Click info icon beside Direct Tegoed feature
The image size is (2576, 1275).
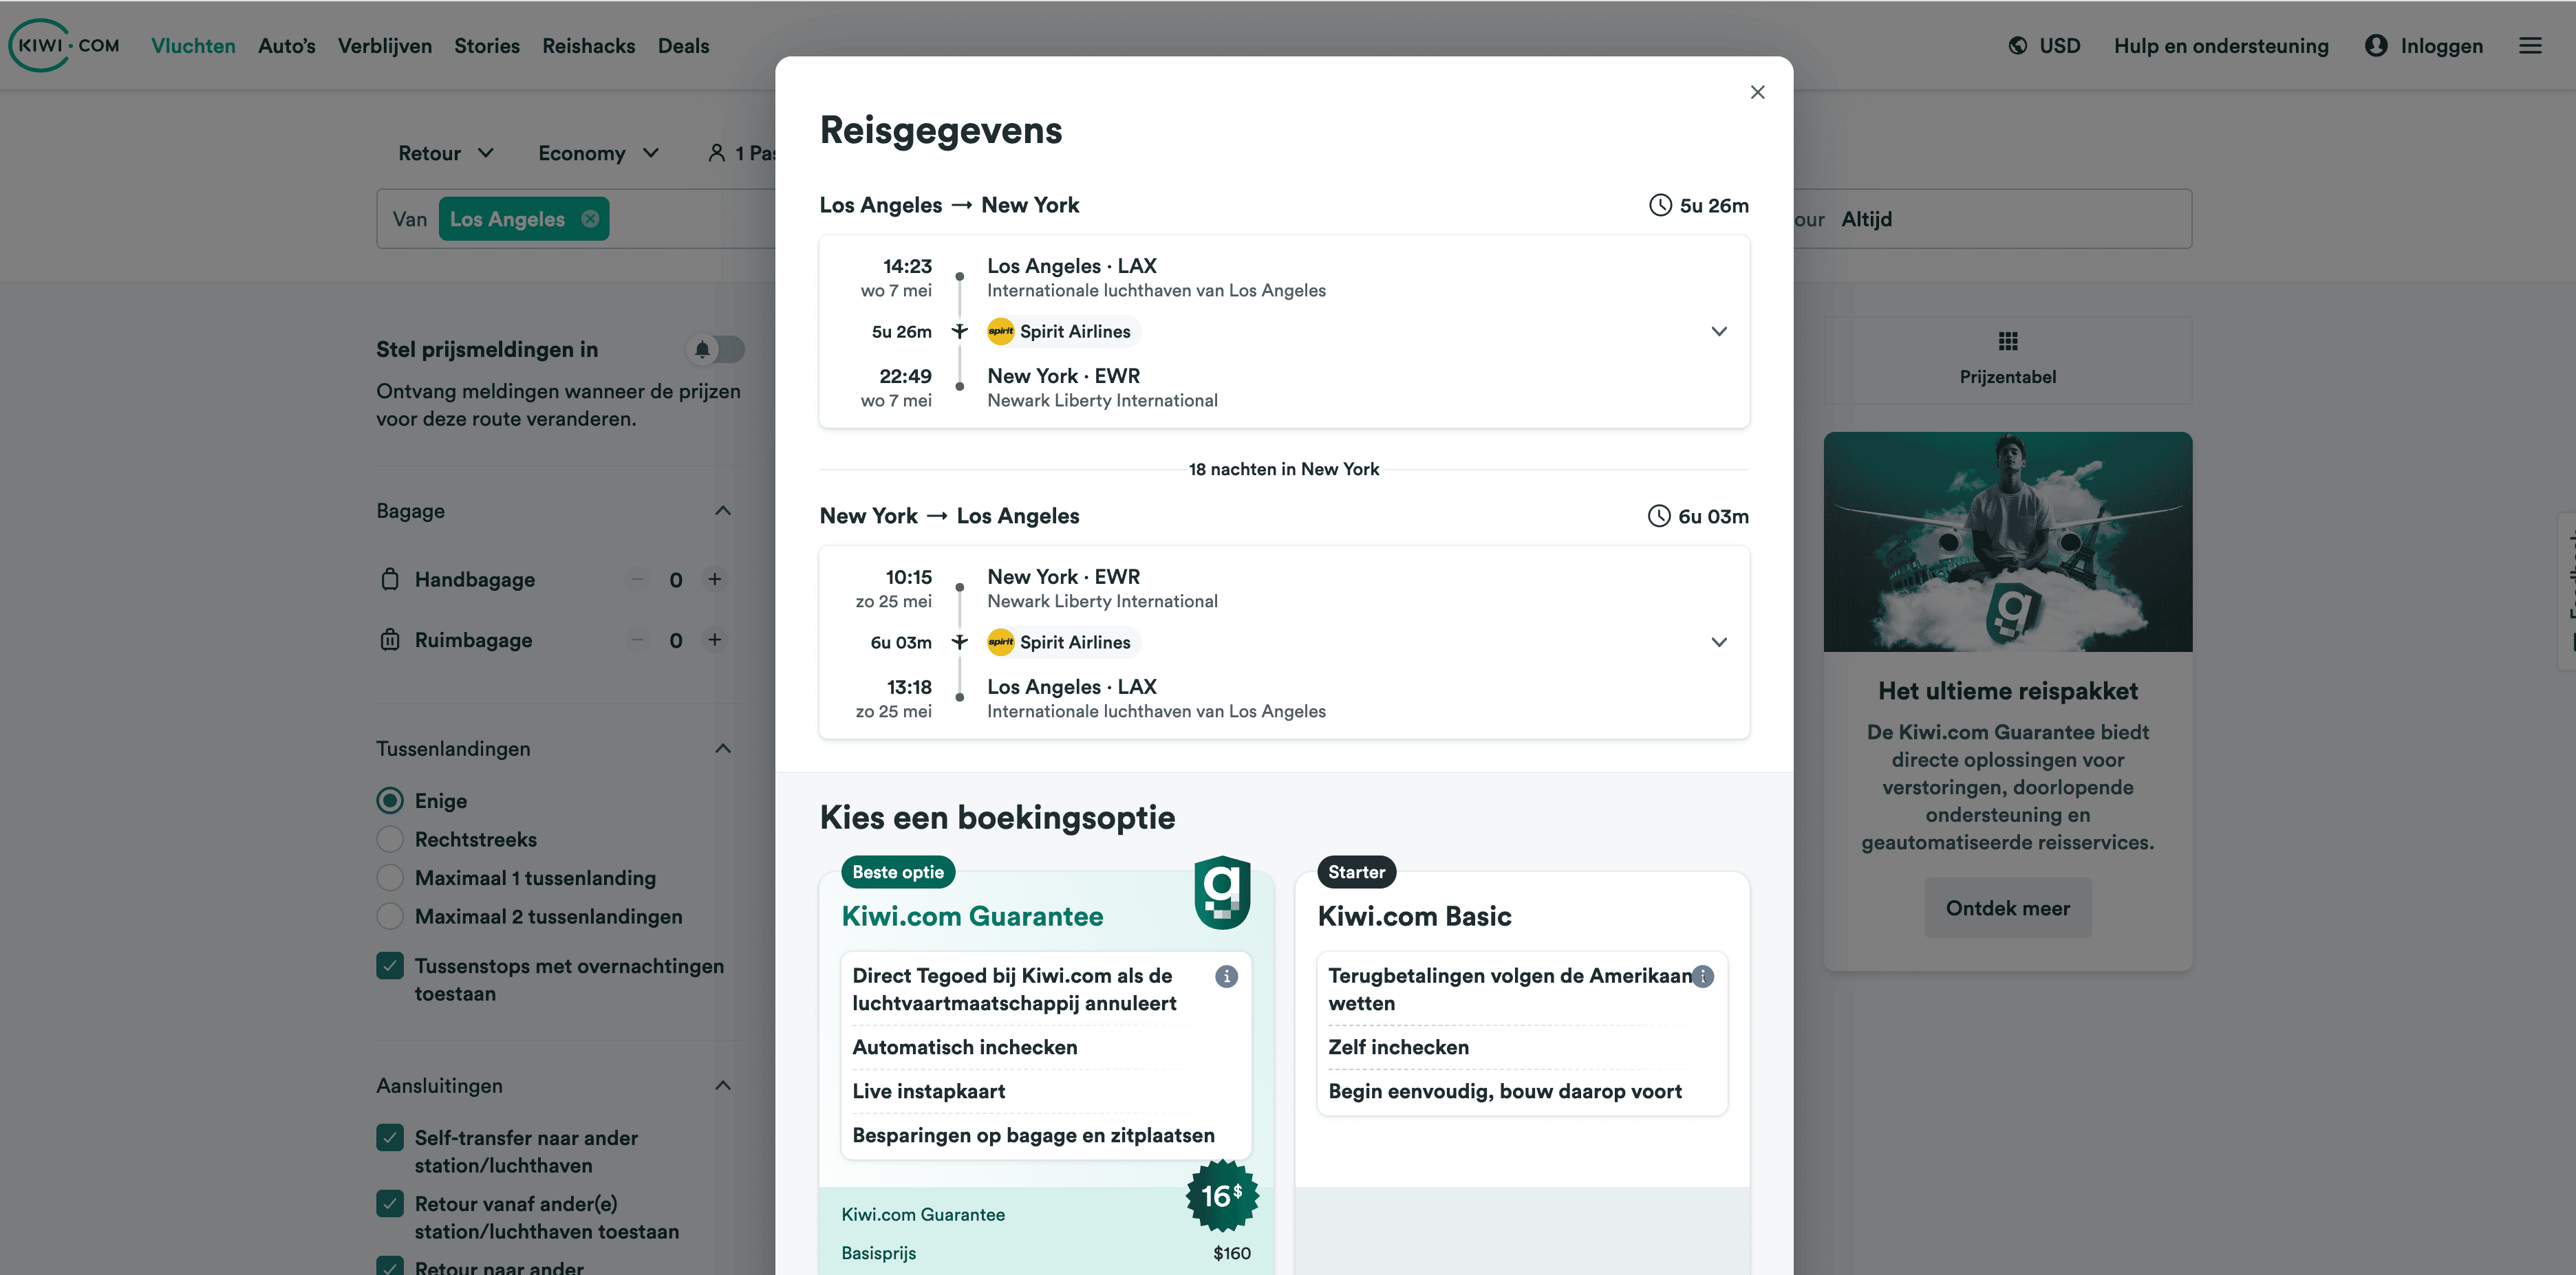1226,977
